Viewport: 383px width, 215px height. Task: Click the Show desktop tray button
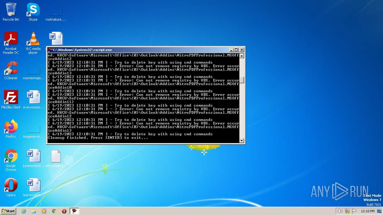tap(380, 211)
